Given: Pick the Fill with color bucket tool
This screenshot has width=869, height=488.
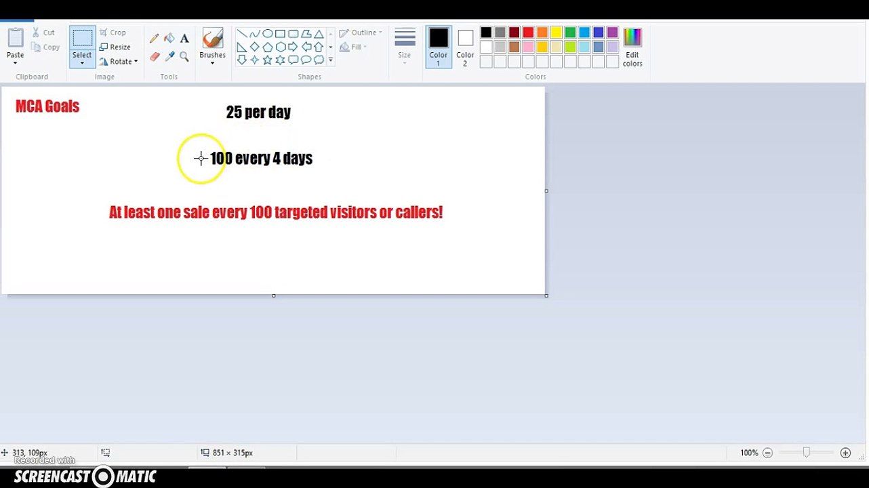Looking at the screenshot, I should point(169,39).
